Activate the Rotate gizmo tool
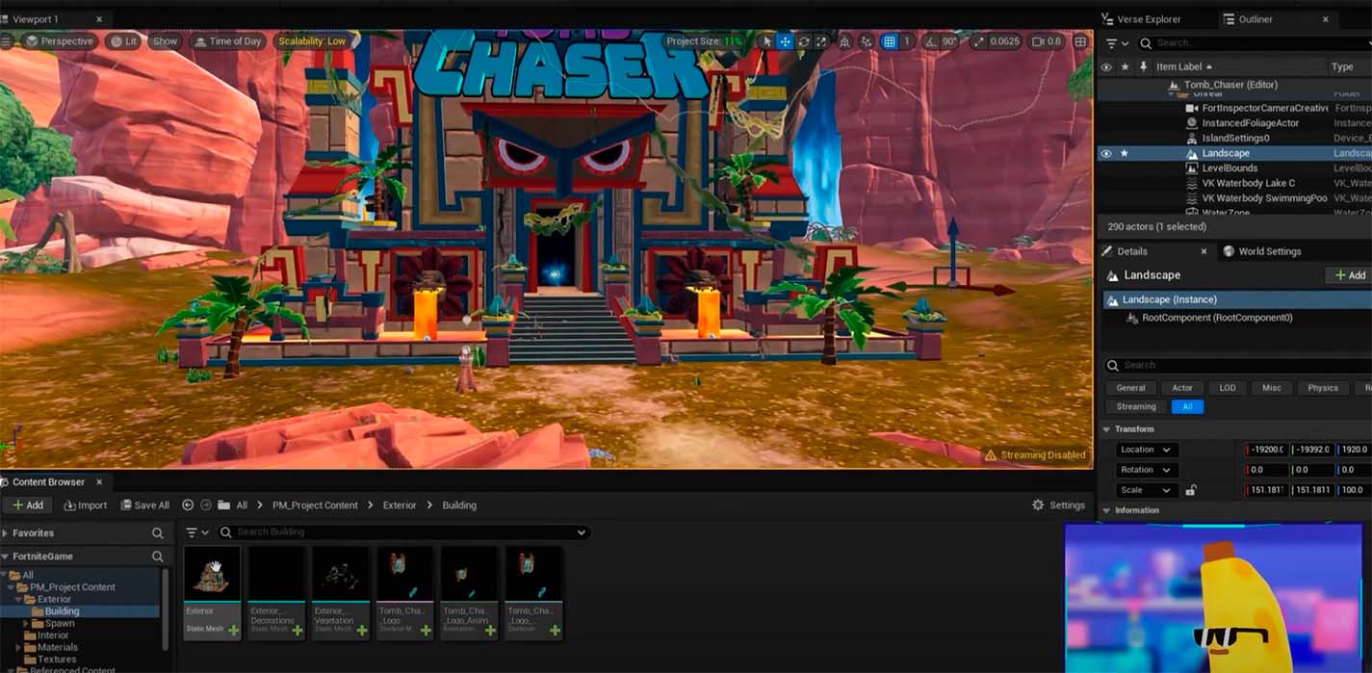The width and height of the screenshot is (1372, 673). (x=803, y=41)
